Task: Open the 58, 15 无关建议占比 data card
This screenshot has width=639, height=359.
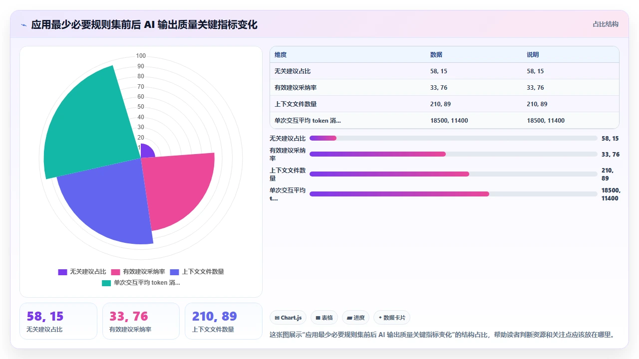Action: point(58,321)
